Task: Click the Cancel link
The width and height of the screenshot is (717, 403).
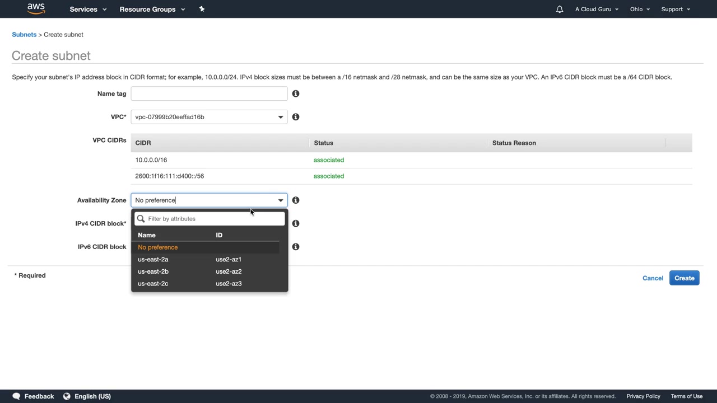Action: [x=653, y=278]
